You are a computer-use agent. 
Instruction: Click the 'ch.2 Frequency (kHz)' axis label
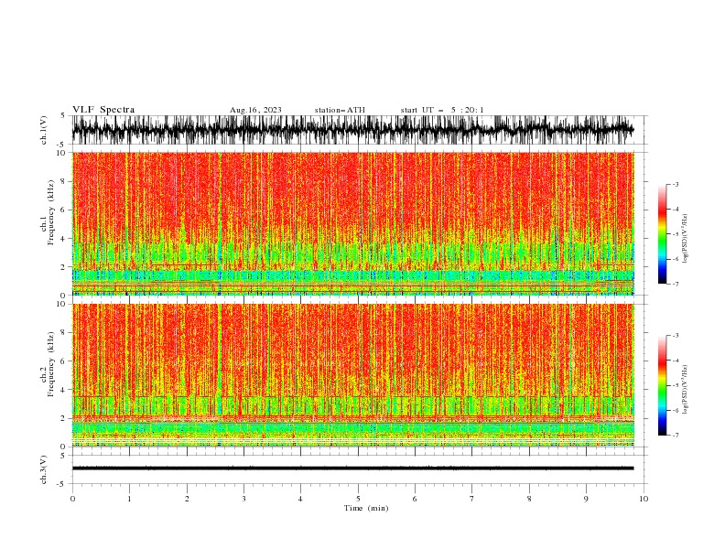(x=48, y=364)
